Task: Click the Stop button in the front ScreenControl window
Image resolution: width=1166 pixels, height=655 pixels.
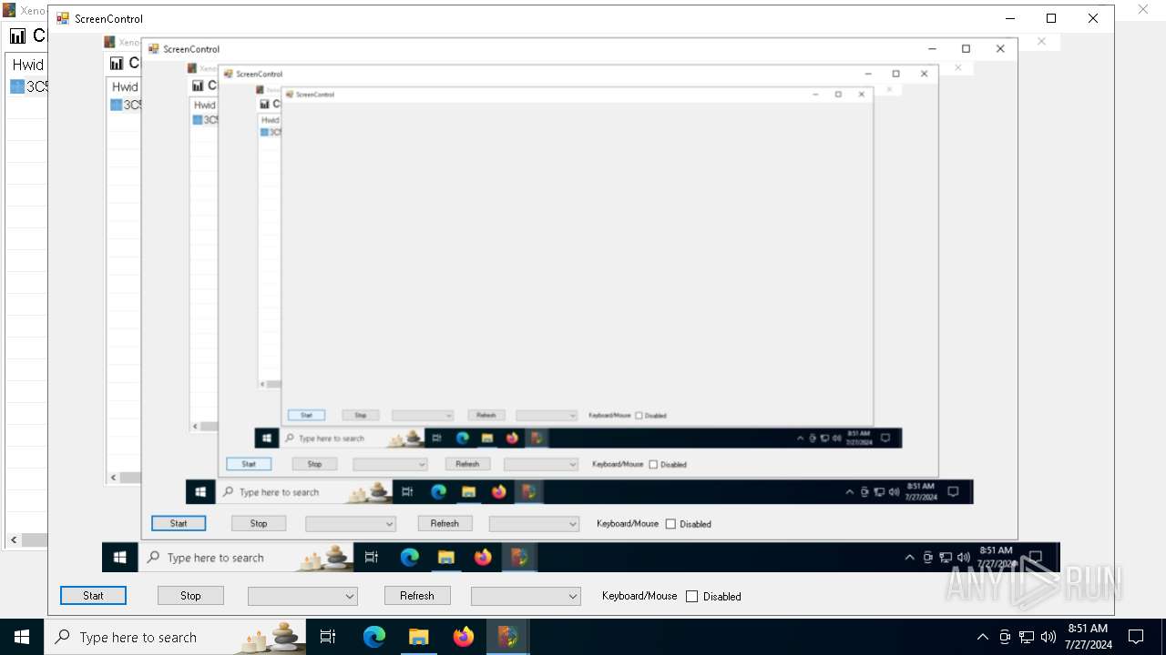Action: pyautogui.click(x=190, y=596)
